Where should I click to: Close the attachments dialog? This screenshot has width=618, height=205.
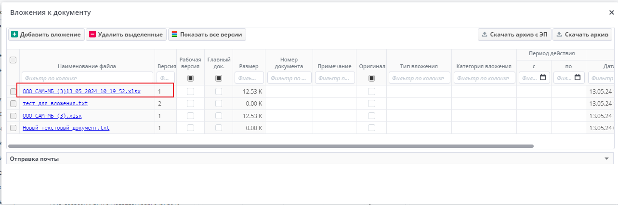pyautogui.click(x=611, y=13)
